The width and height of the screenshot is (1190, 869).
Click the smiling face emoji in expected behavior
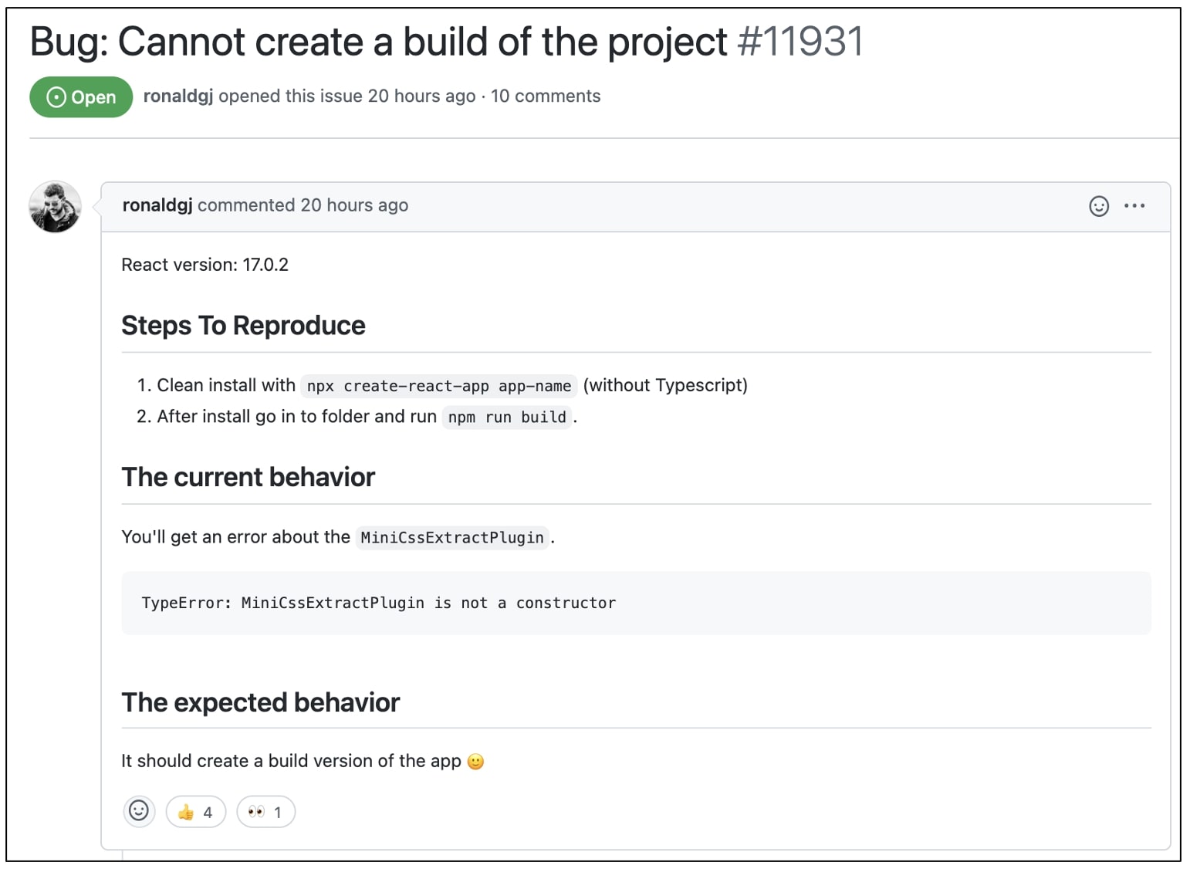click(x=476, y=761)
